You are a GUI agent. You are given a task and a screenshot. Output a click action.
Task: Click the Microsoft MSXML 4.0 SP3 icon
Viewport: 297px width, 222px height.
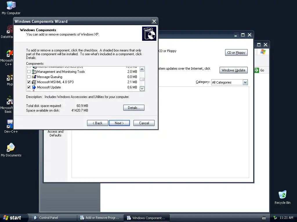[x=34, y=82]
